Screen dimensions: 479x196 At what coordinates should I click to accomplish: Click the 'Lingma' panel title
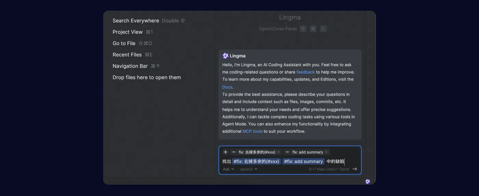point(290,17)
